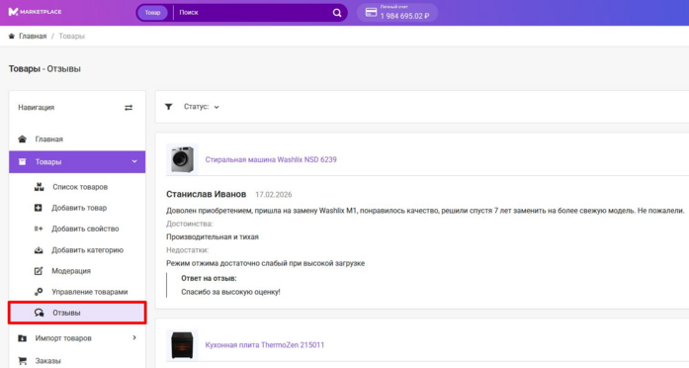Click the personal account card icon
Screen dimensions: 689x368
click(372, 12)
